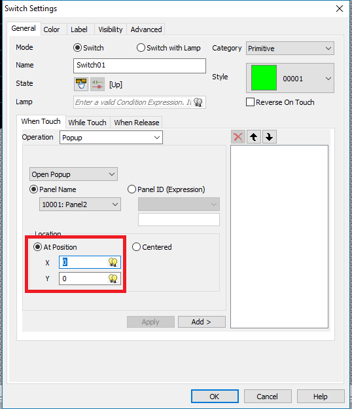Click the disabled Panel ID dropdown
This screenshot has width=352, height=409.
[179, 204]
